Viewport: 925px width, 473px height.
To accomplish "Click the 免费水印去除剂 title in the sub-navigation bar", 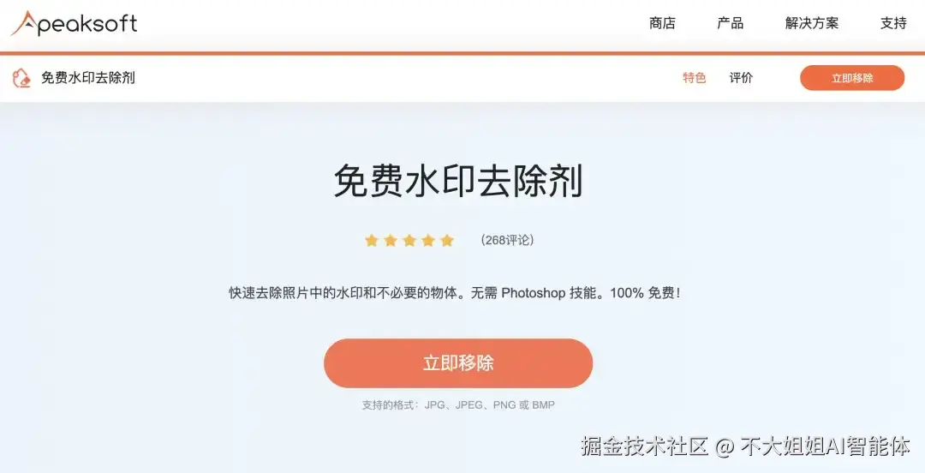I will [x=88, y=78].
